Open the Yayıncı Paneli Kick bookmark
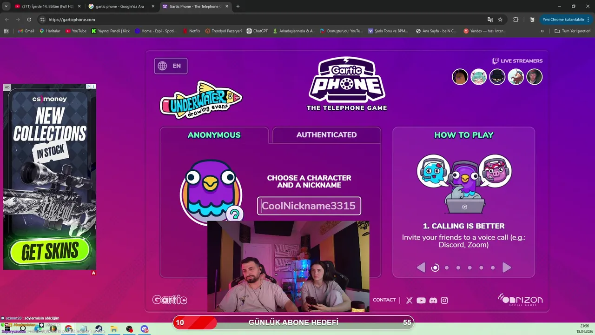The height and width of the screenshot is (335, 595). click(111, 31)
